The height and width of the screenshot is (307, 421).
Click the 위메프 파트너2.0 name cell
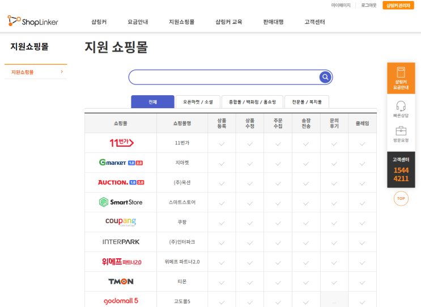click(x=182, y=262)
